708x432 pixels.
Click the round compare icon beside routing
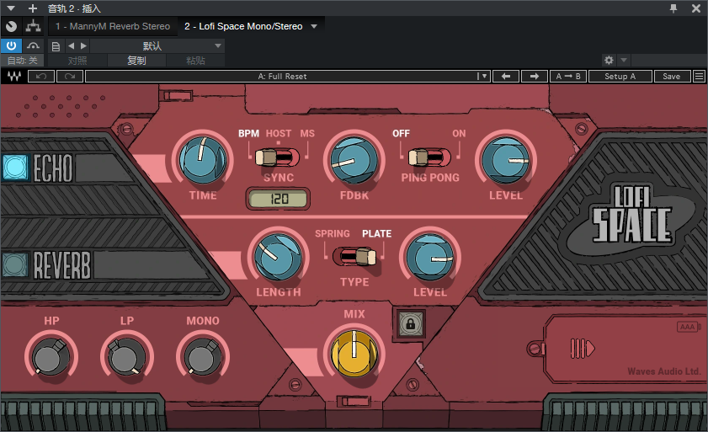11,26
